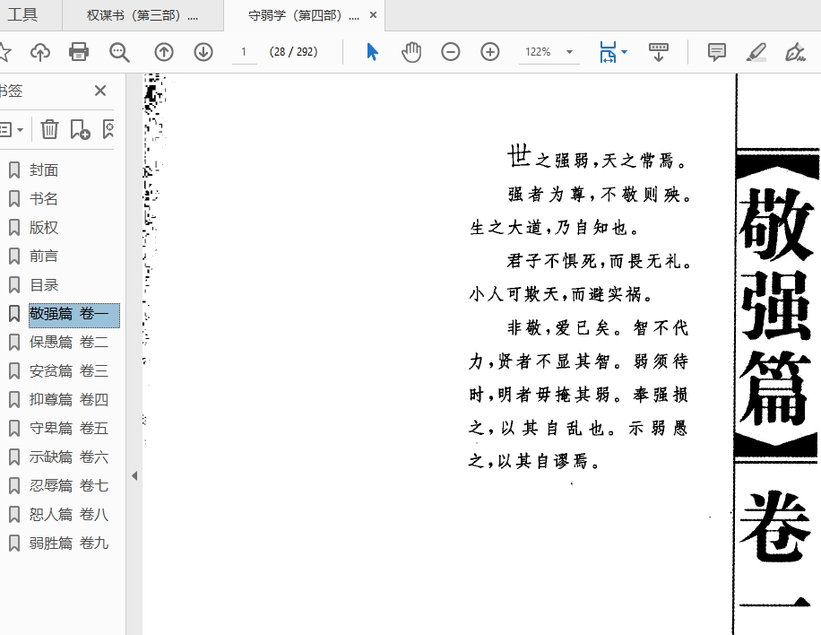Switch to the 权谋书（第三部）tab
Viewport: 821px width, 635px height.
(142, 15)
